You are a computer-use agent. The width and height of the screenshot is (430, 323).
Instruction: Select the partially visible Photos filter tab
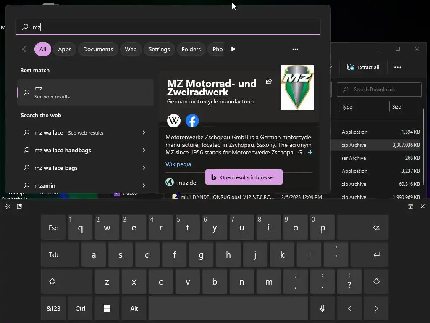[x=217, y=49]
